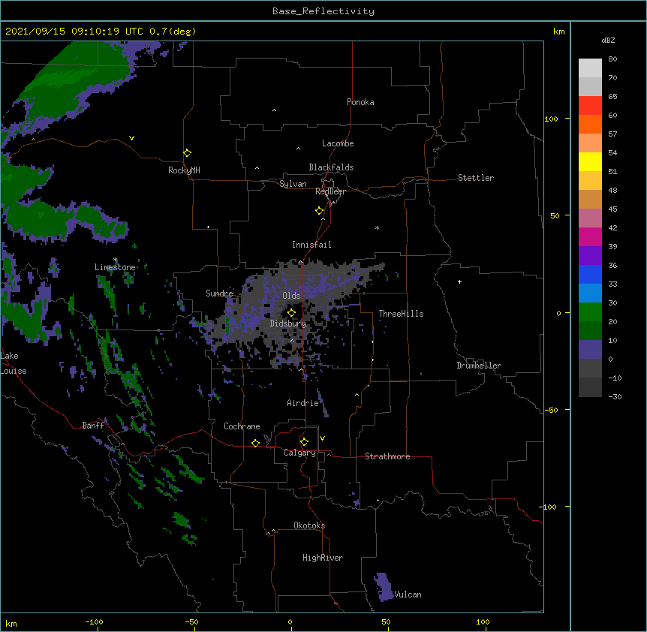This screenshot has height=632, width=647.
Task: Select the bright green 20-30 dBZ legend swatch
Action: click(x=590, y=312)
